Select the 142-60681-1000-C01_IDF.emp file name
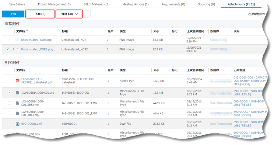Viewport: 274px width, 145px height. click(x=33, y=113)
